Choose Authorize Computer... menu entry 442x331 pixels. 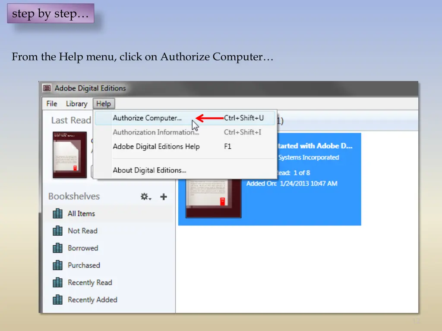(185, 118)
